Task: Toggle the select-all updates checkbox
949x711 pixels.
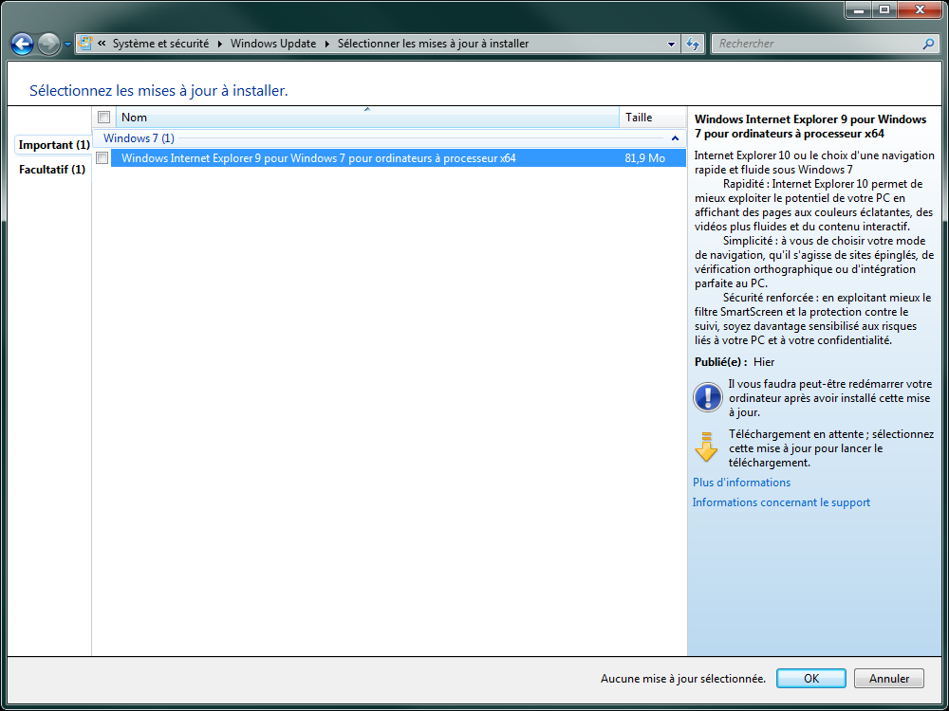Action: tap(104, 118)
